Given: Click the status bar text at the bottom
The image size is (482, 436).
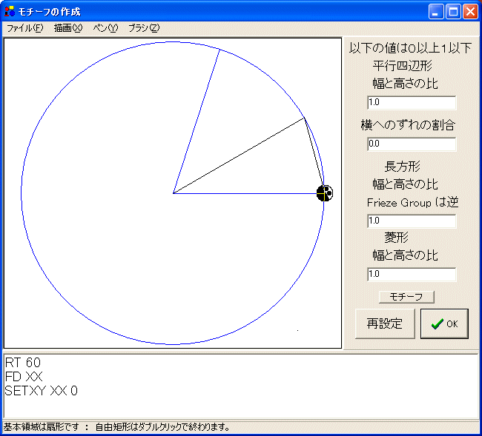Looking at the screenshot, I should 116,427.
